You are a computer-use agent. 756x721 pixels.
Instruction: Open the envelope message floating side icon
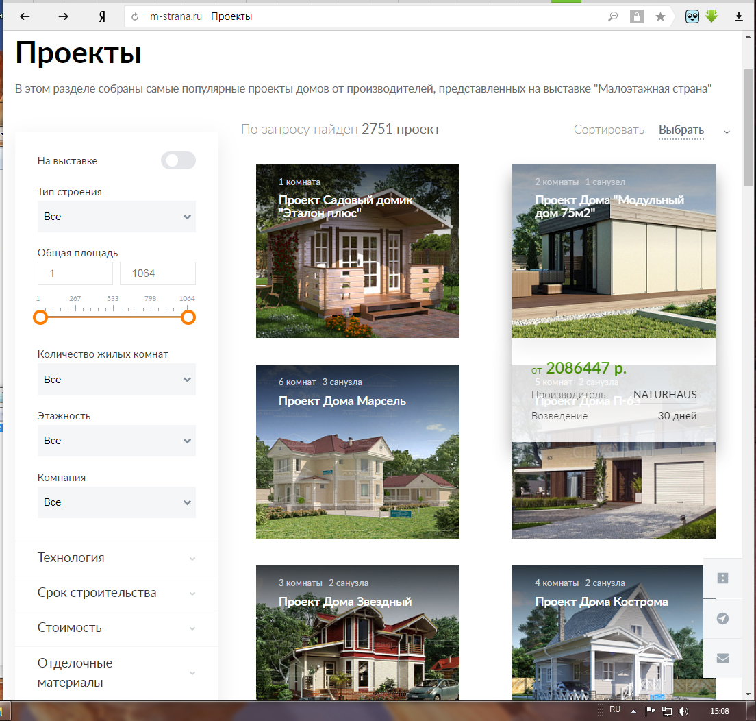click(722, 658)
